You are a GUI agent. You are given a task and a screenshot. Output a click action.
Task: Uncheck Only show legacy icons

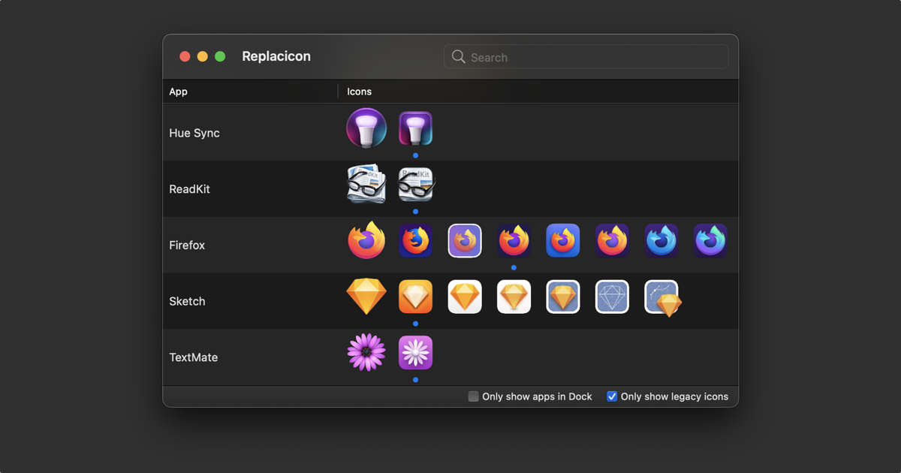click(x=612, y=396)
